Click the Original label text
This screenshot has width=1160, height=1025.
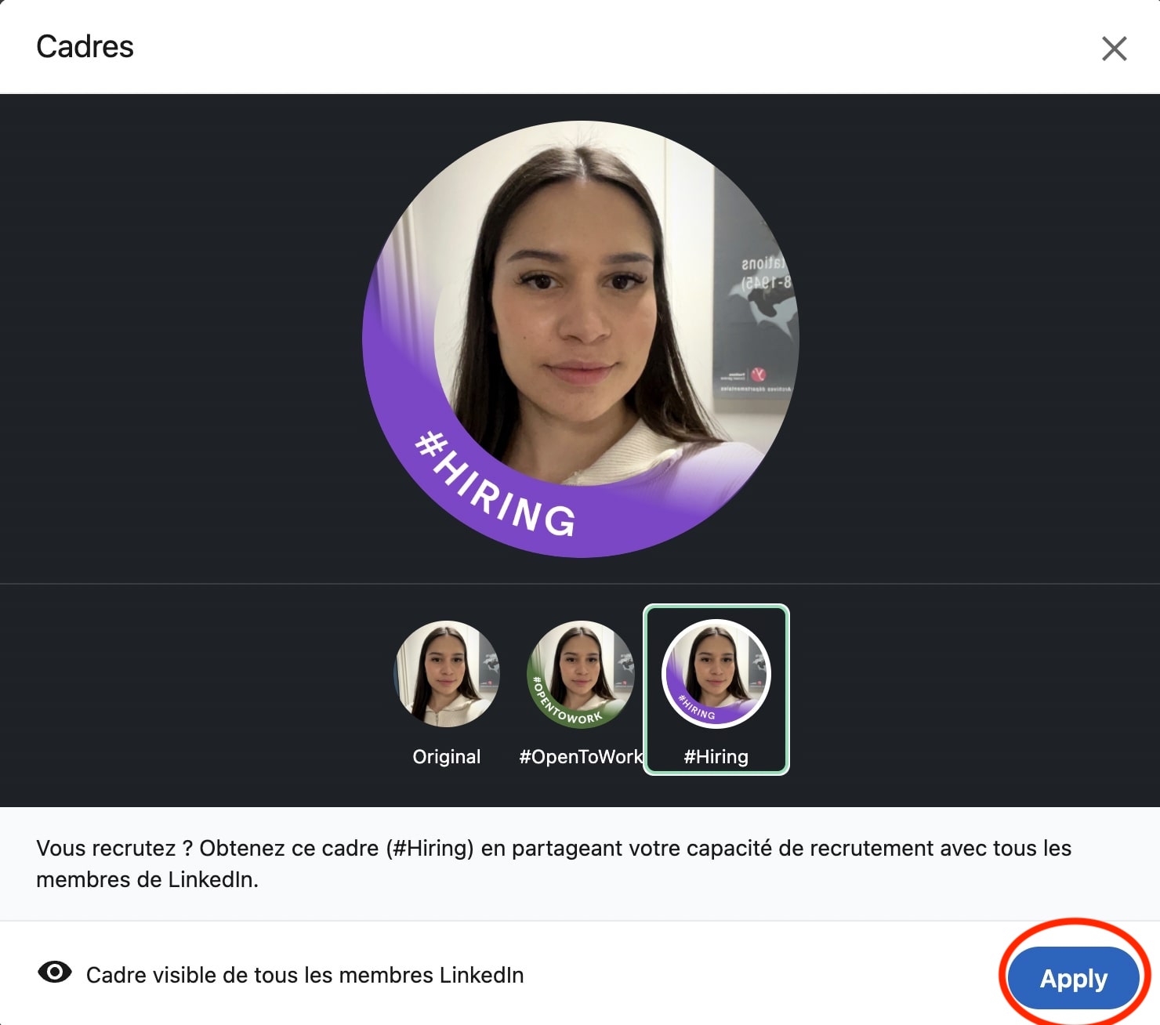(446, 756)
